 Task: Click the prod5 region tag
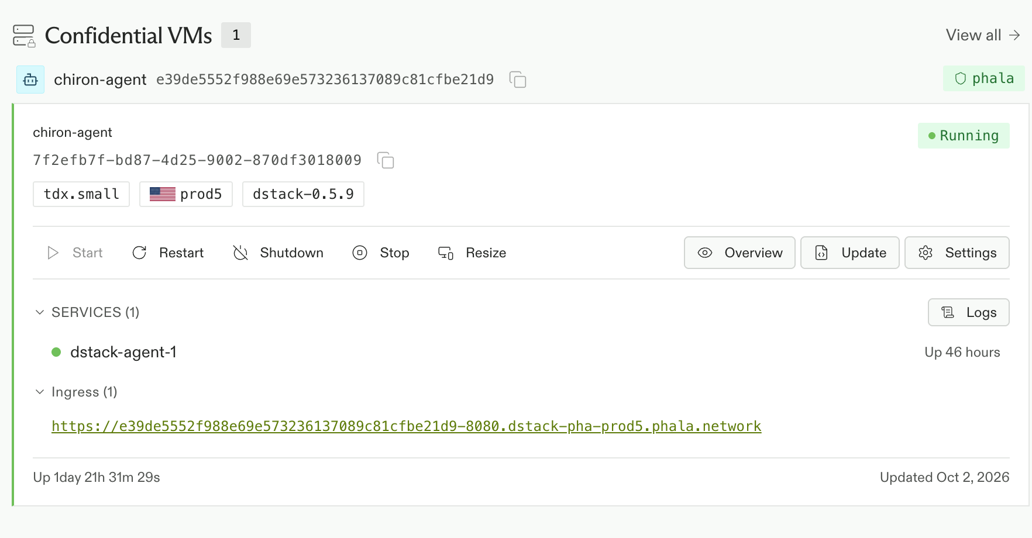click(186, 194)
